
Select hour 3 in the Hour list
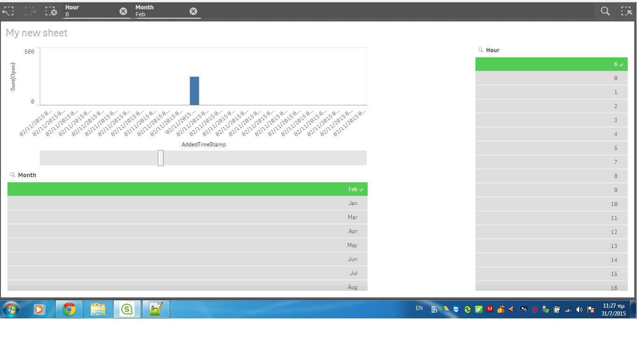552,120
